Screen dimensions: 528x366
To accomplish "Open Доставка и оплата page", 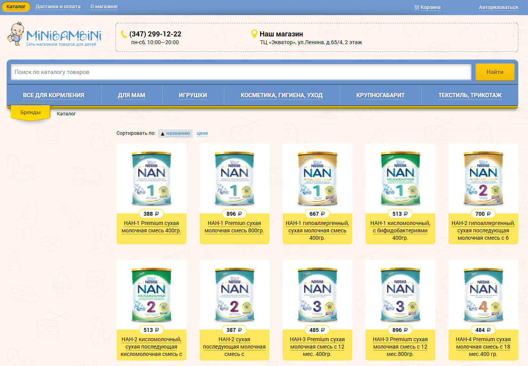I will click(x=58, y=7).
